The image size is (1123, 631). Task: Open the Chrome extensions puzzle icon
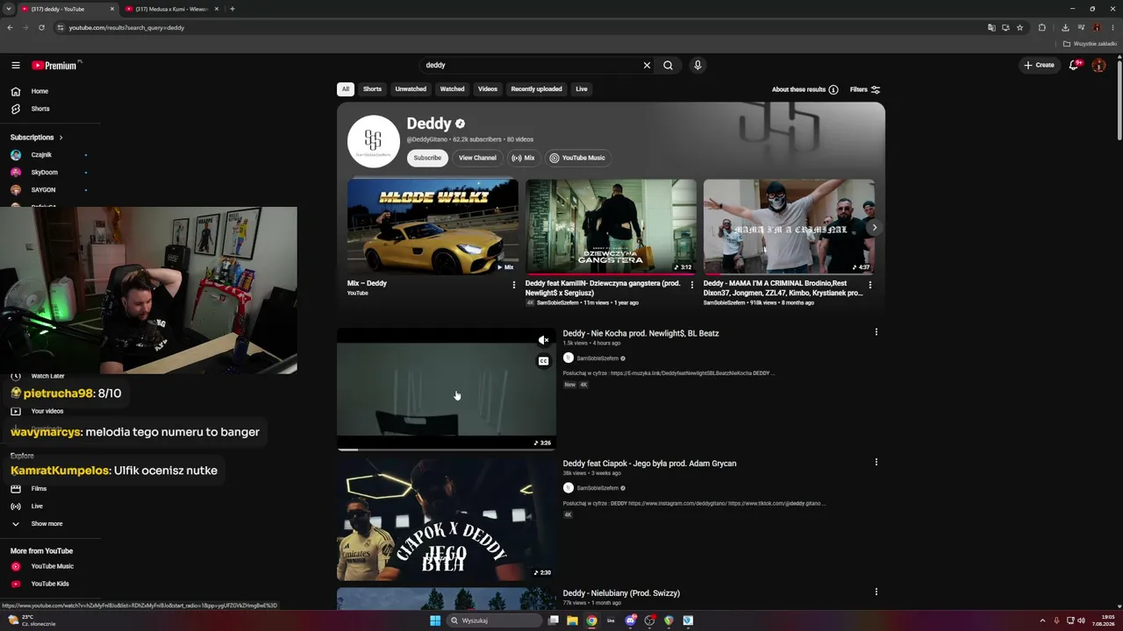point(1042,27)
